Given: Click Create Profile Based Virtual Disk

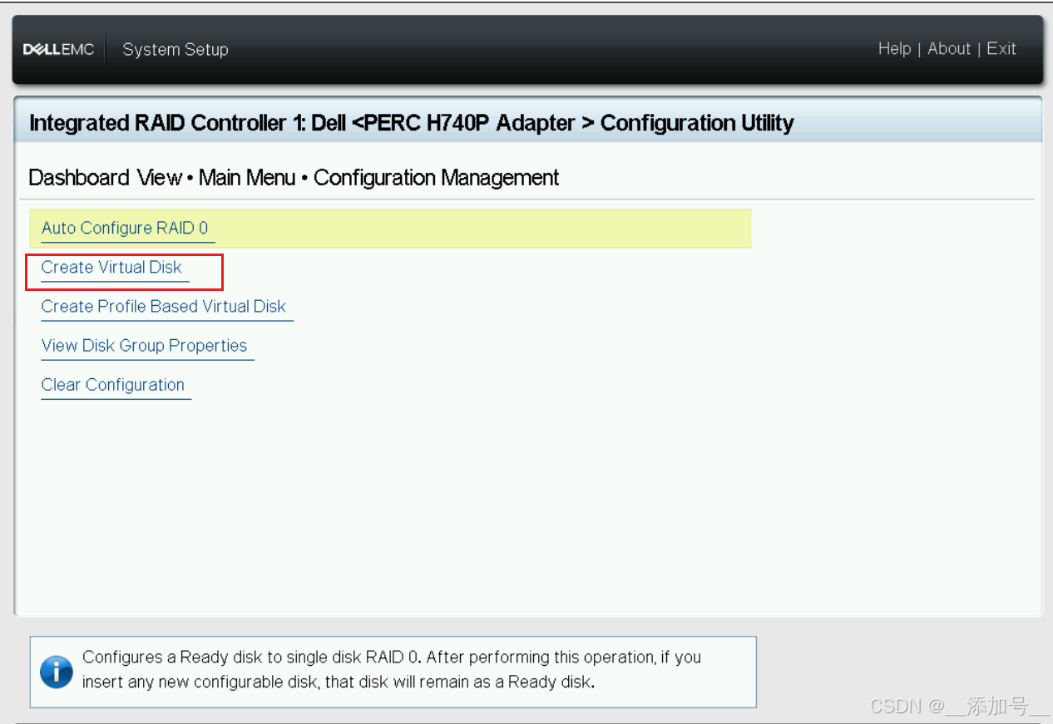Looking at the screenshot, I should 164,307.
